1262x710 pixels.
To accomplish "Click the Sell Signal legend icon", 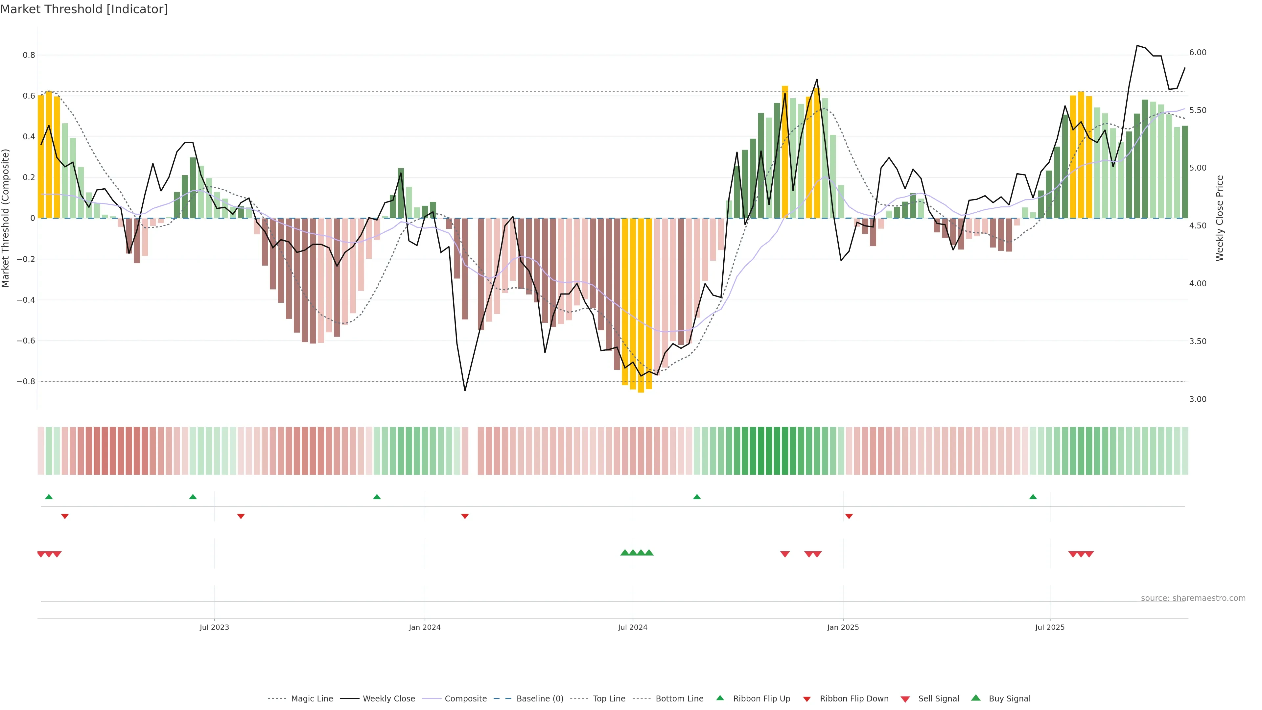I will pyautogui.click(x=905, y=699).
